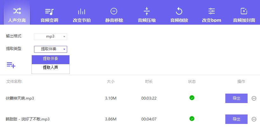Choose 提取伴奏 in the dropdown list
Image resolution: width=260 pixels, height=129 pixels.
click(x=51, y=59)
